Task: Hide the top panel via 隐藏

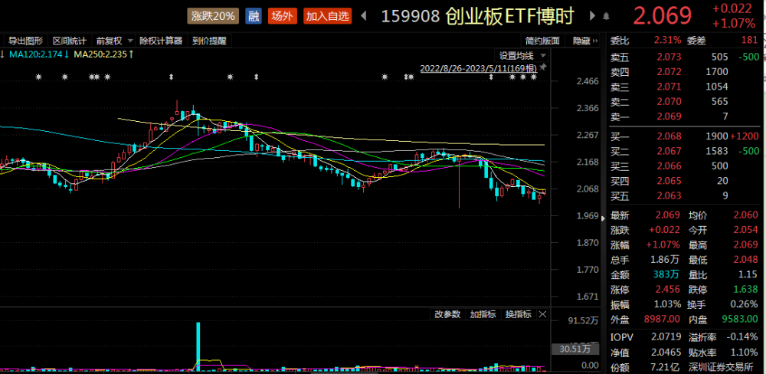Action: [x=584, y=41]
